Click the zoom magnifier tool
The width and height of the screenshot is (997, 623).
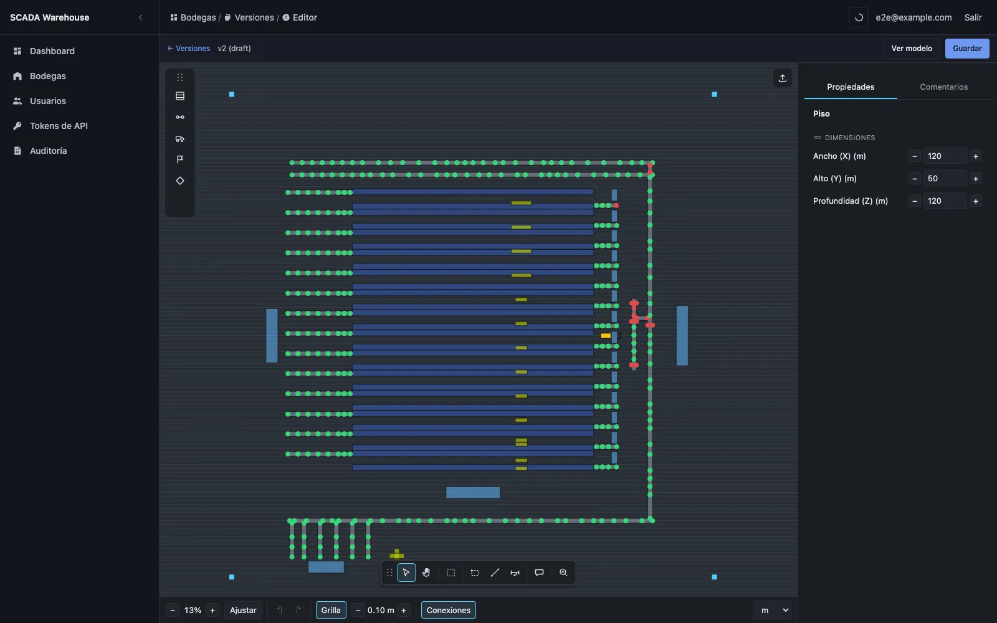(x=563, y=573)
